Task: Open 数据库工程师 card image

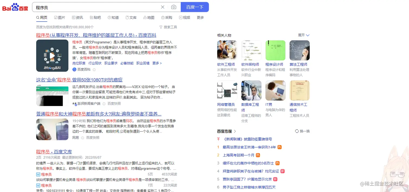Action: (x=251, y=91)
